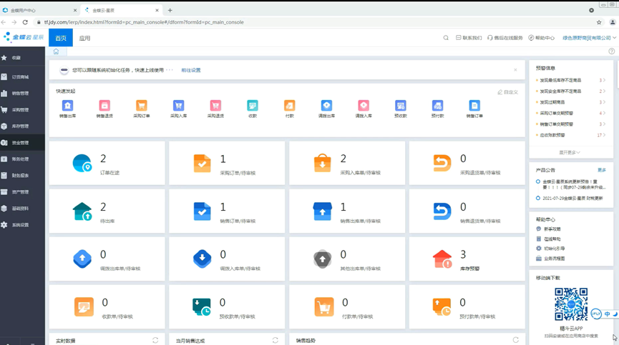Image resolution: width=619 pixels, height=345 pixels.
Task: Open 收款单/待审核 orange icon card
Action: 107,307
